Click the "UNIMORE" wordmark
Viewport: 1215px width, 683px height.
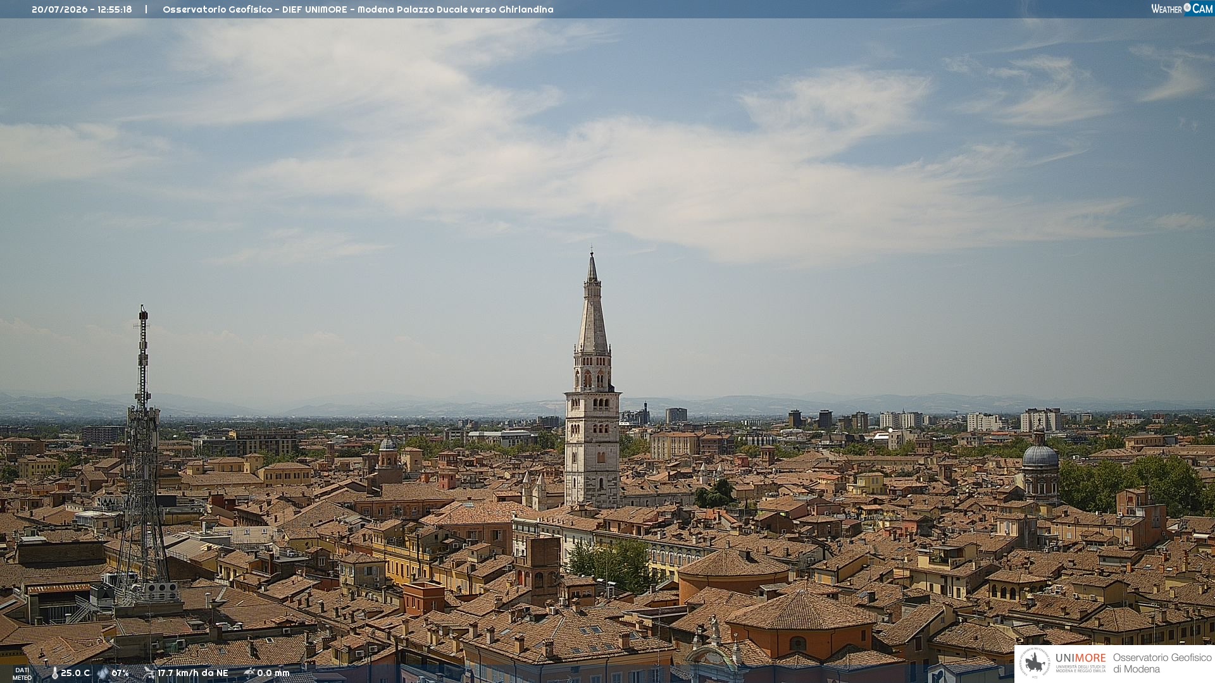1081,658
